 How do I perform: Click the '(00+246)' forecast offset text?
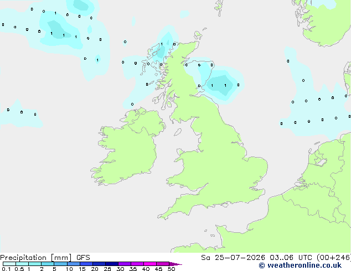point(334,258)
